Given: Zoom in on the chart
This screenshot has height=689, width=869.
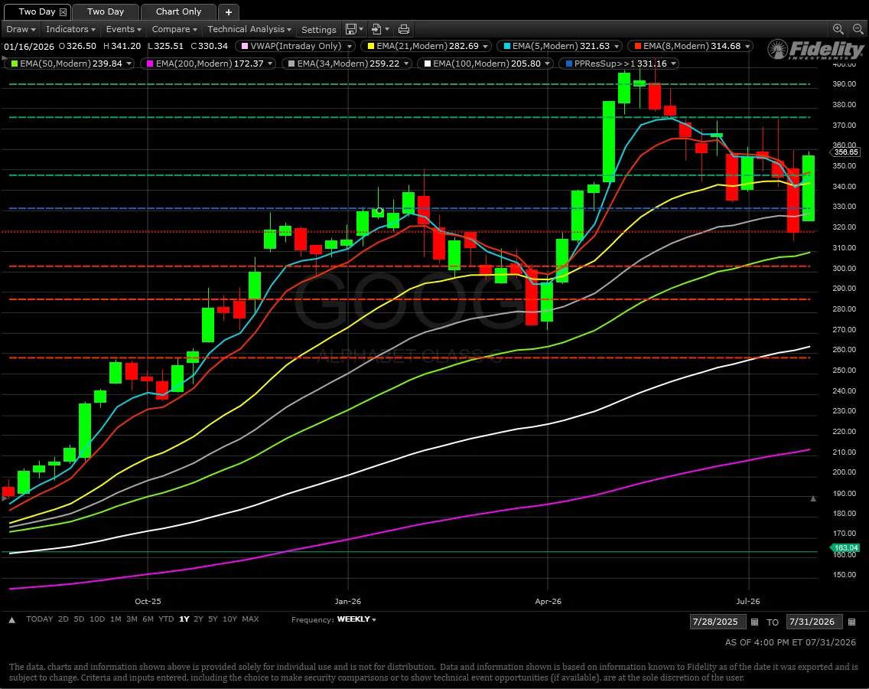Looking at the screenshot, I should point(838,29).
